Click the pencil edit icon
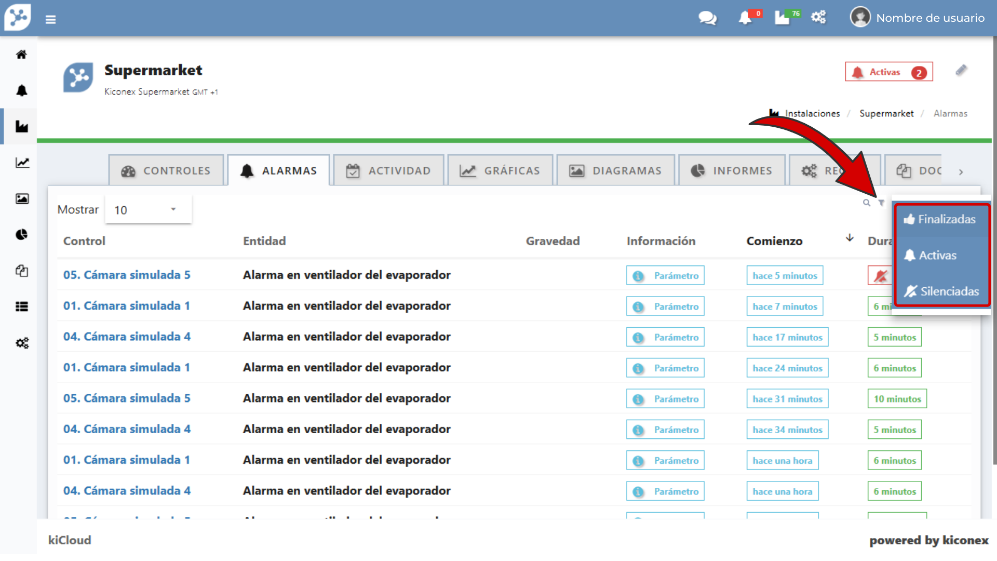This screenshot has width=997, height=561. [961, 70]
